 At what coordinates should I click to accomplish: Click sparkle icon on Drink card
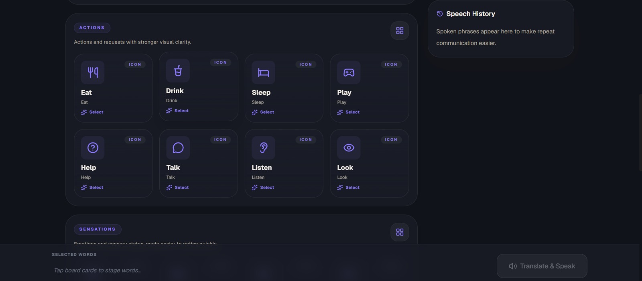(x=169, y=111)
